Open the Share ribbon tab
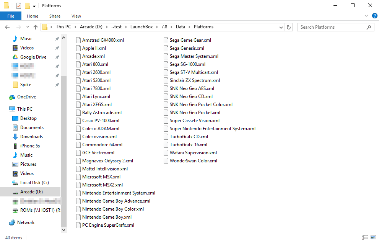 tap(55, 16)
